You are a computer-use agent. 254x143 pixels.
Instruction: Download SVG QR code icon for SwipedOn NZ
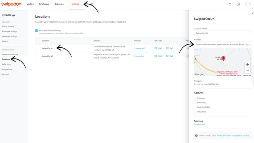(x=167, y=56)
